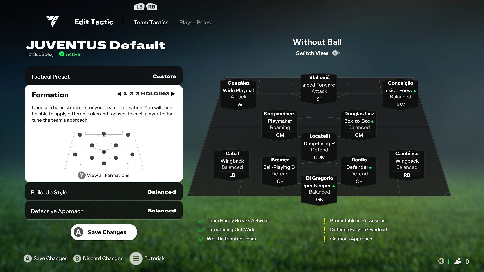The image size is (484, 272).
Task: Click Save Changes button
Action: click(104, 232)
